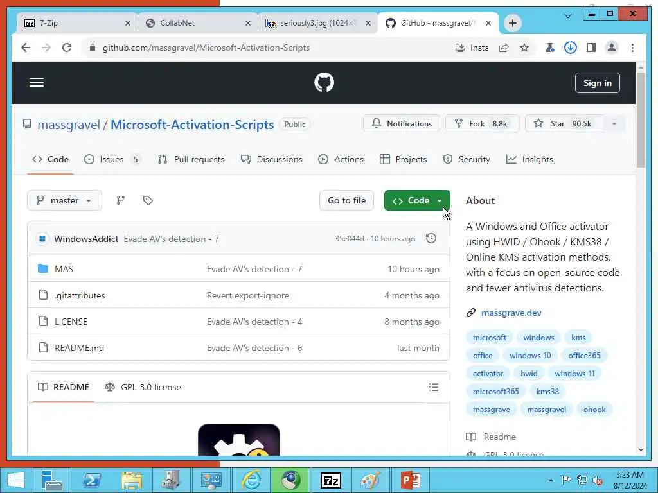The width and height of the screenshot is (658, 493).
Task: Open the README.md file
Action: coord(79,348)
